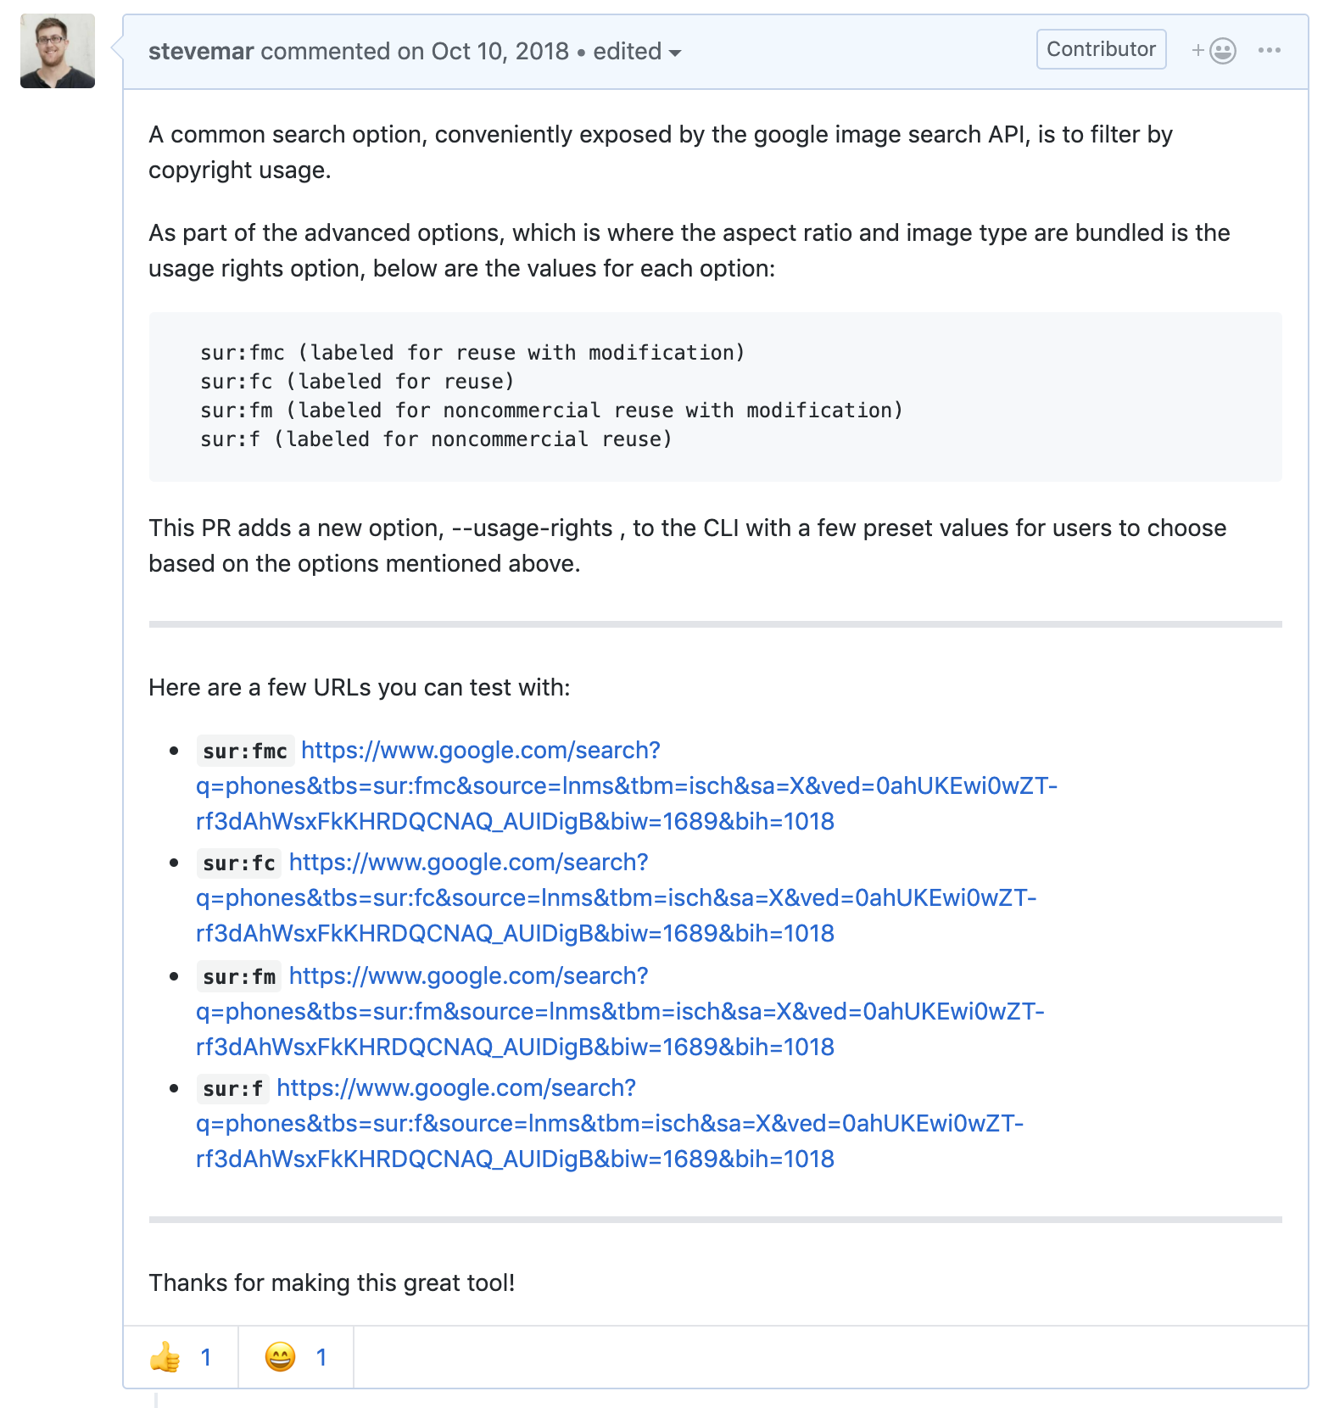The height and width of the screenshot is (1408, 1323).
Task: Open the add reaction smiley menu
Action: pos(1214,51)
